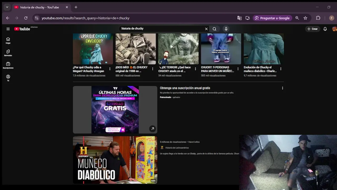337x190 pixels.
Task: Click the magnifier search button
Action: pos(214,29)
